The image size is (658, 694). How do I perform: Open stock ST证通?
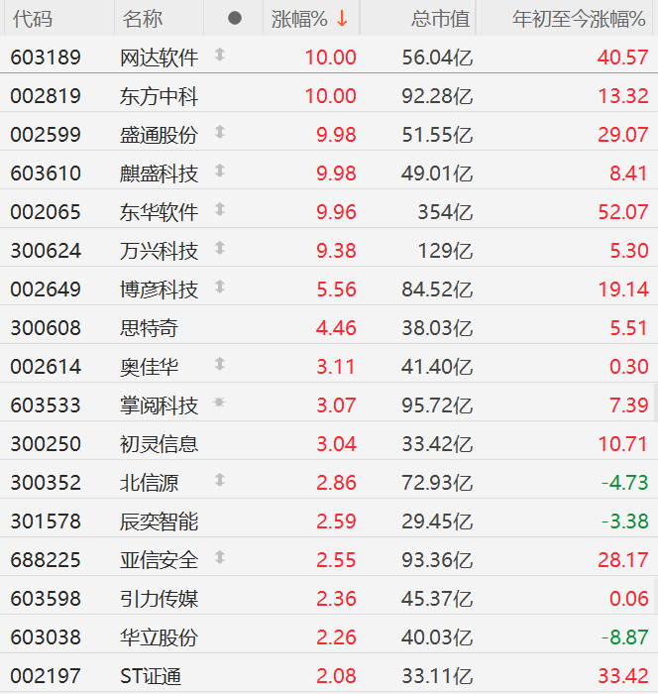pyautogui.click(x=151, y=676)
